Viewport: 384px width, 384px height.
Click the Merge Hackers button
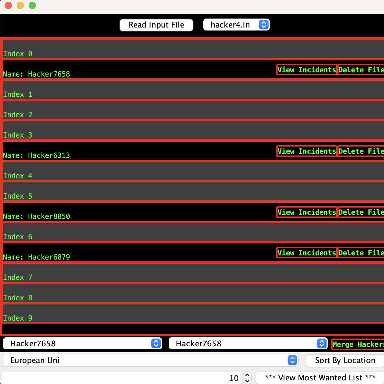[x=358, y=344]
